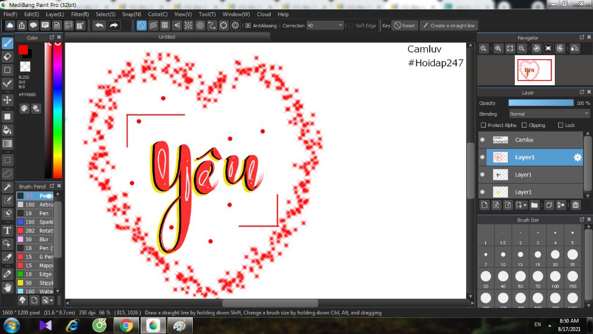Enable the parallel lines snap guide
This screenshot has height=334, width=593.
pyautogui.click(x=153, y=26)
